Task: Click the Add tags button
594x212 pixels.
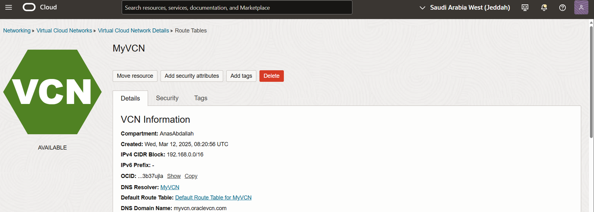Action: [241, 76]
